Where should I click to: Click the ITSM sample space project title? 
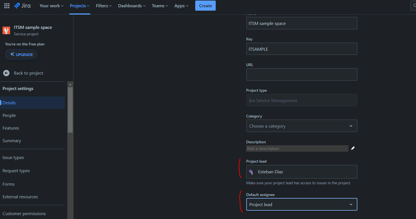point(33,27)
